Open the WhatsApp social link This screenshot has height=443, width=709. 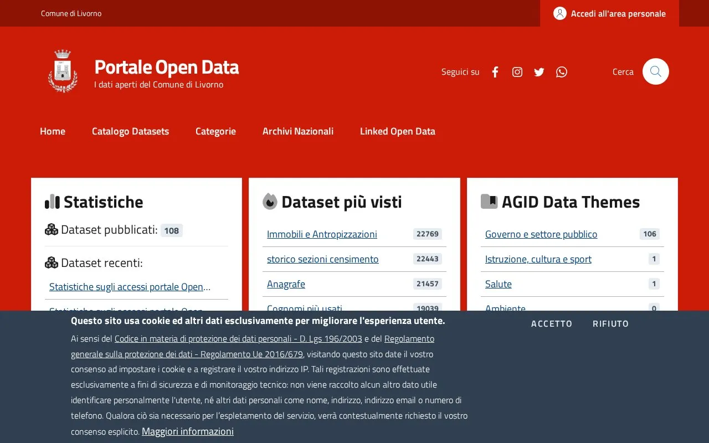click(x=562, y=72)
